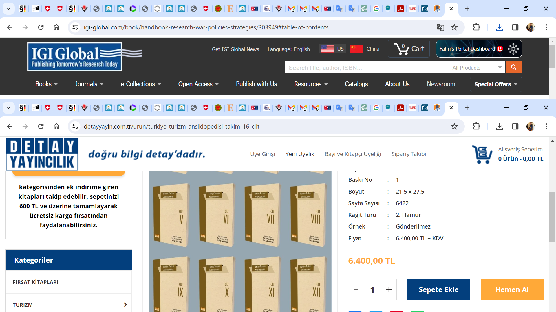Click the quantity field showing 1
Screen dimensions: 556x312
[x=372, y=289]
